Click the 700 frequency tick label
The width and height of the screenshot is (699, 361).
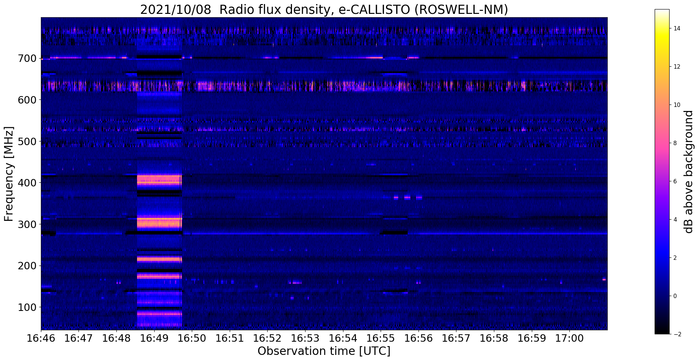click(x=27, y=59)
